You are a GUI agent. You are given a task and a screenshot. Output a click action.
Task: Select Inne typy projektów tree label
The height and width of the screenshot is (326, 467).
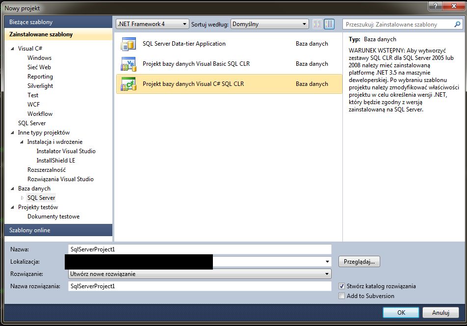pos(44,133)
